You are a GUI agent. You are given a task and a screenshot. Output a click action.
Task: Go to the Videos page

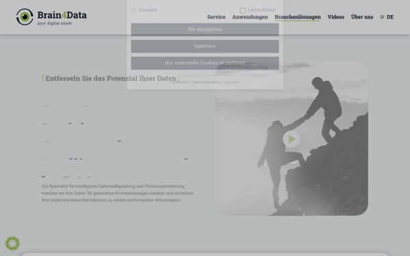336,17
